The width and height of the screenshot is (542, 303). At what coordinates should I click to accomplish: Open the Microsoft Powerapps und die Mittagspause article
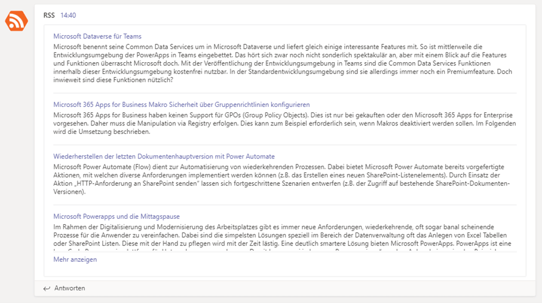[x=117, y=216]
